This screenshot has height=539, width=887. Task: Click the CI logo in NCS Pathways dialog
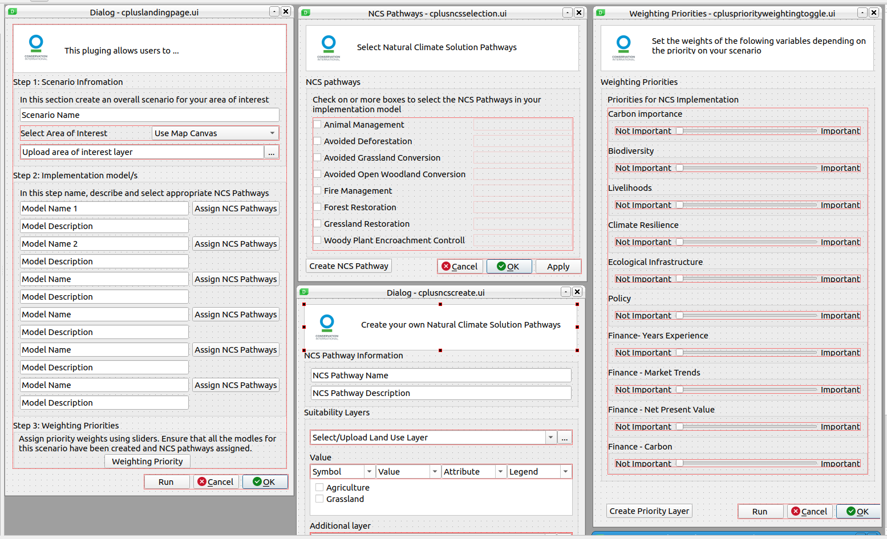pyautogui.click(x=329, y=48)
